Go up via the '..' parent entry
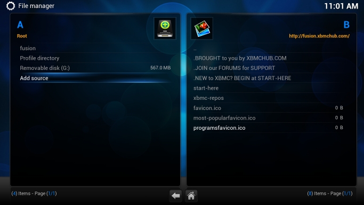The image size is (364, 205). click(x=269, y=49)
